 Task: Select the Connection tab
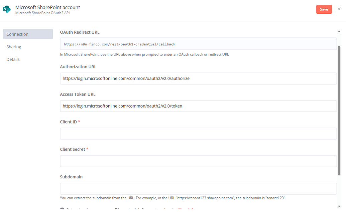pos(17,34)
